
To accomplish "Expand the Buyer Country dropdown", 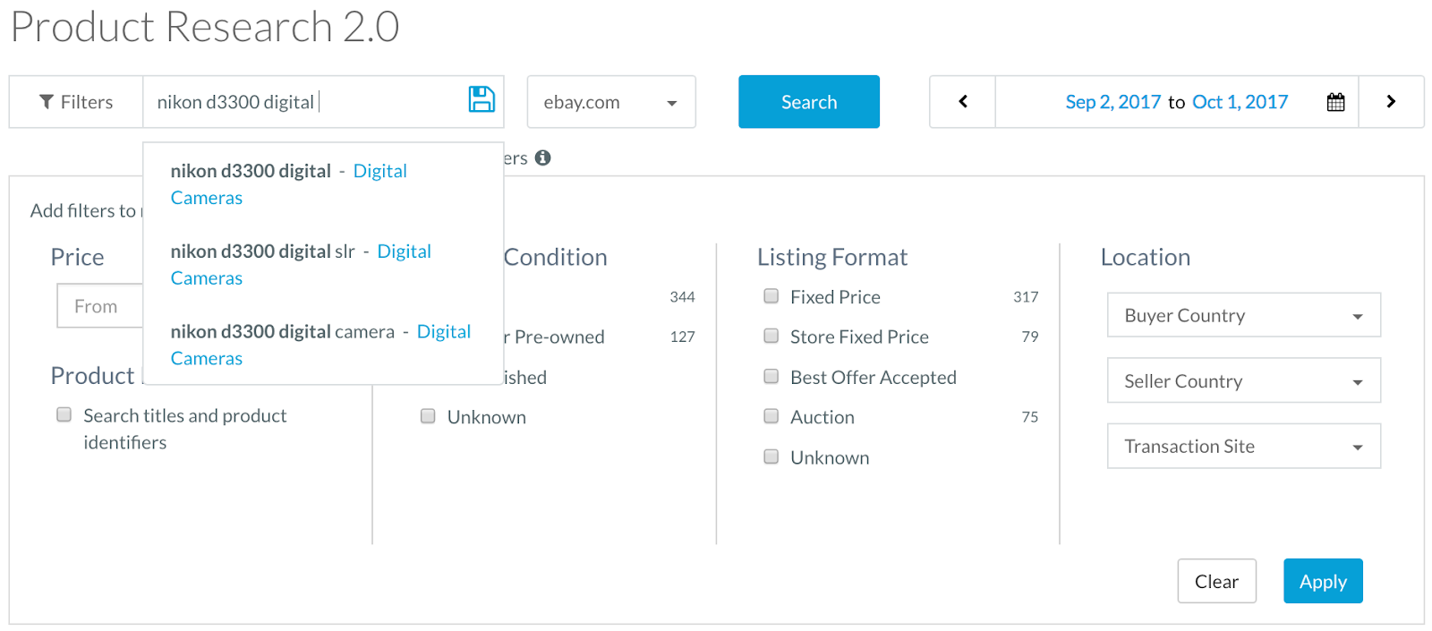I will click(x=1243, y=315).
